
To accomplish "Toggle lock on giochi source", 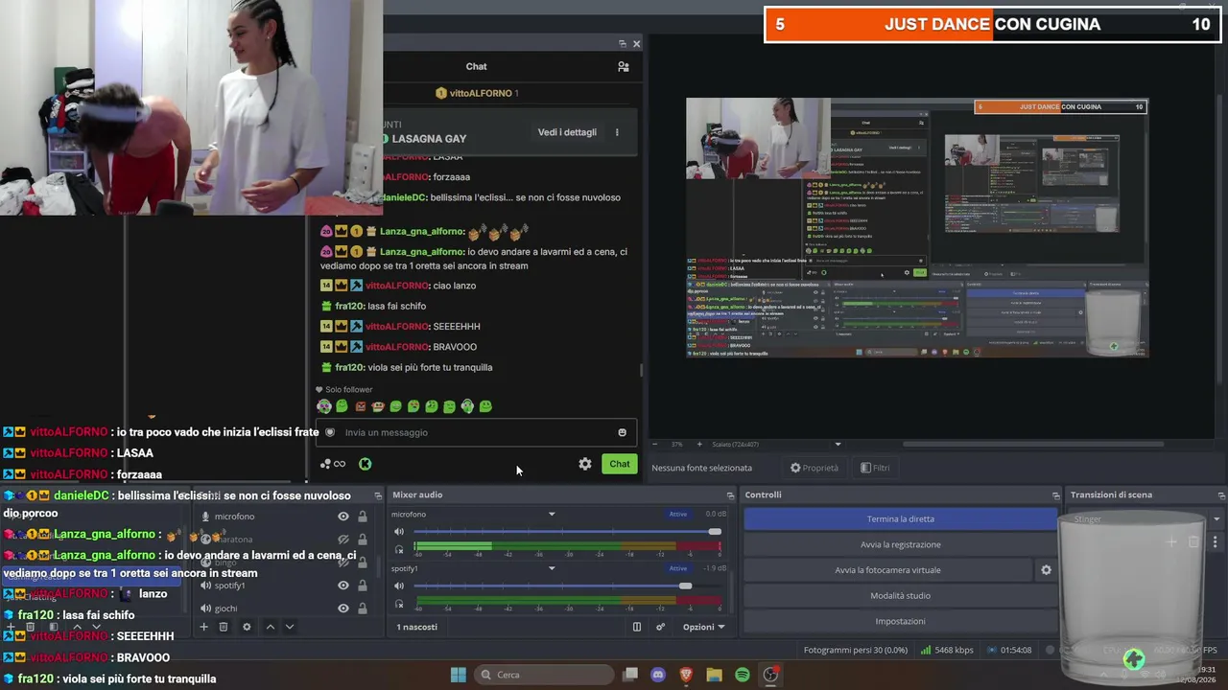I will point(362,609).
